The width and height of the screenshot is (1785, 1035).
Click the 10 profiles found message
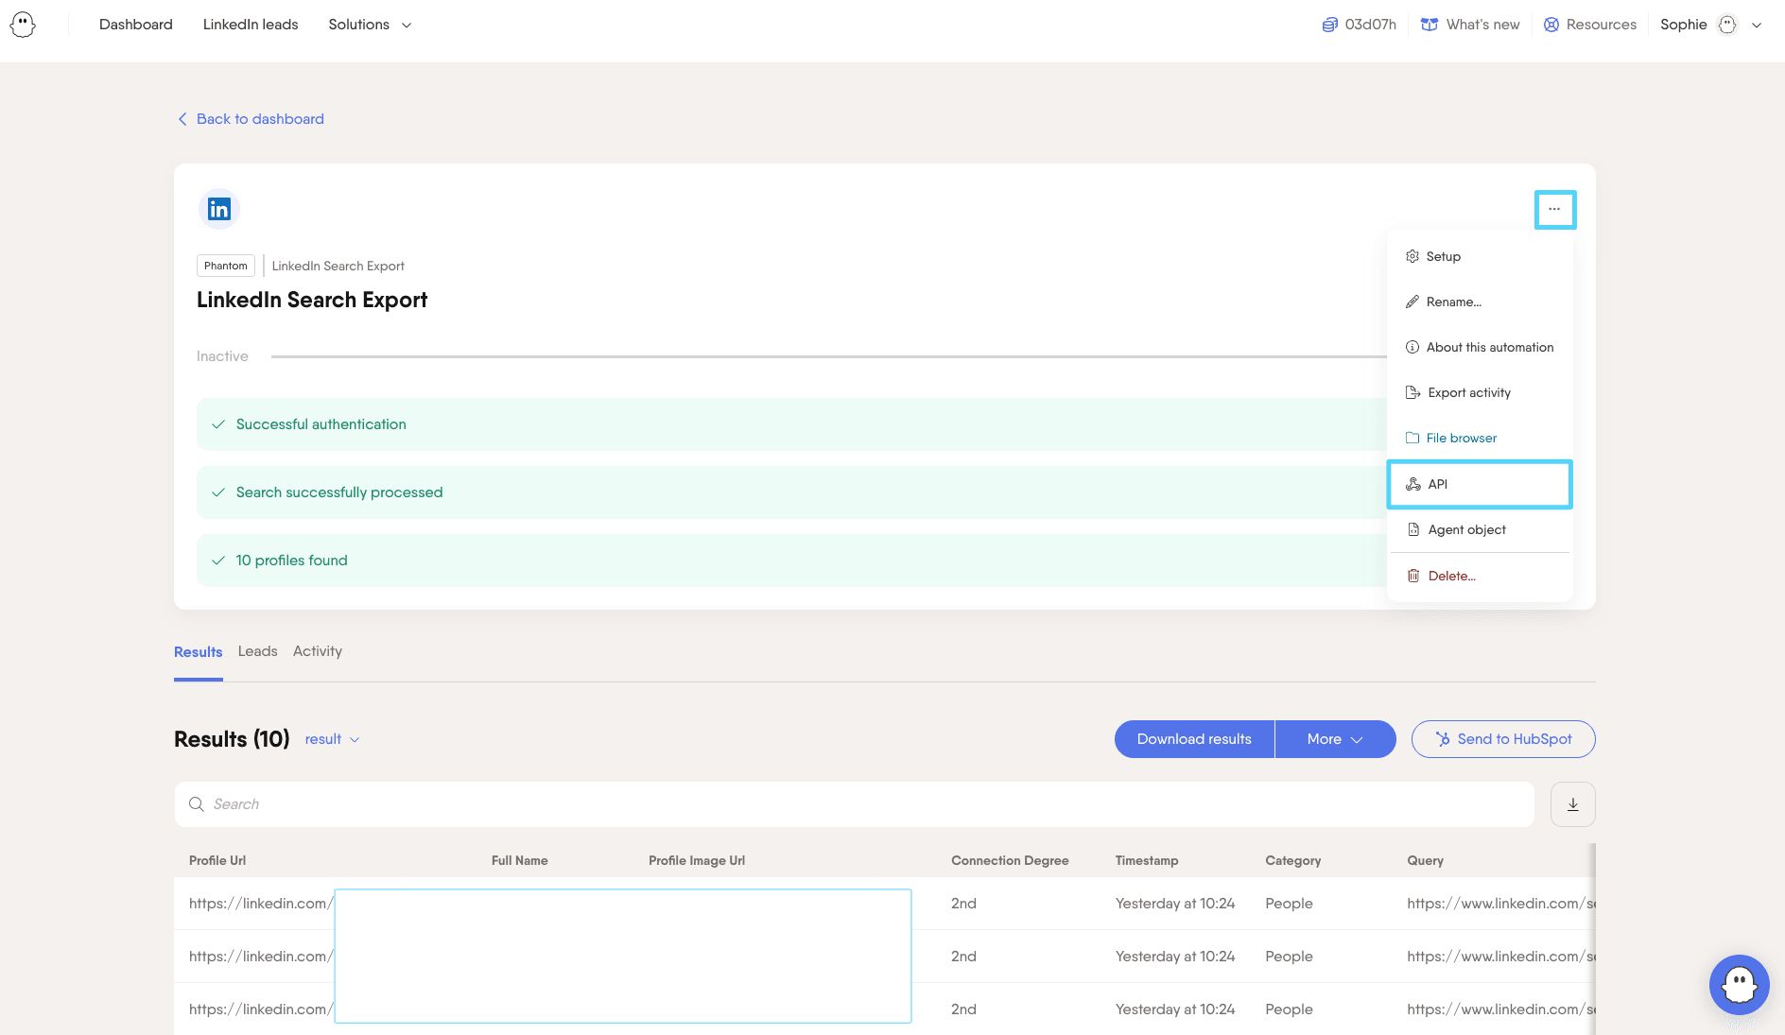tap(792, 561)
